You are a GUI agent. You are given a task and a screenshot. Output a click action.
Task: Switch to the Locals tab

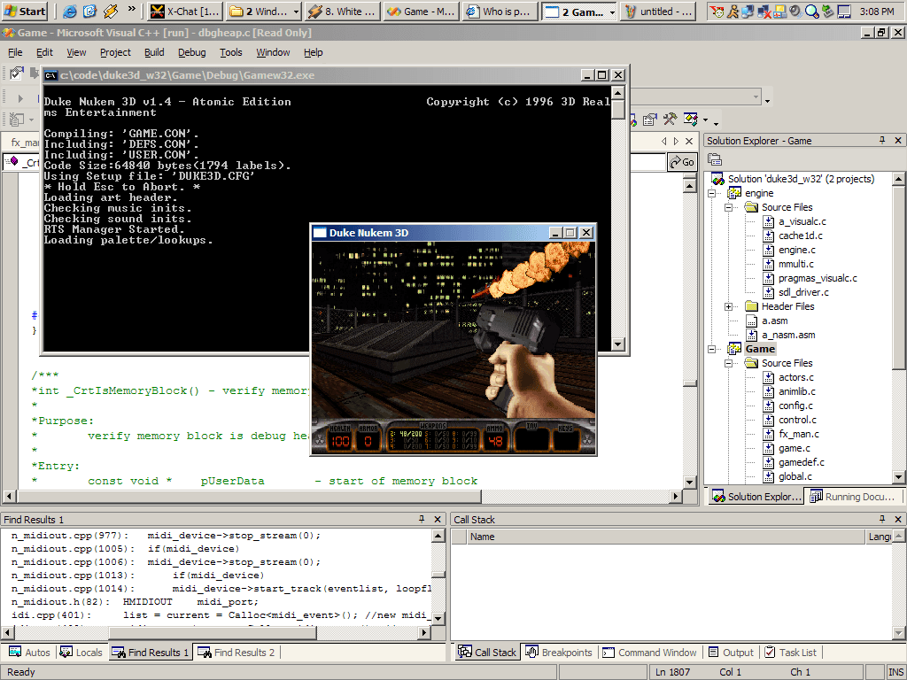(81, 653)
